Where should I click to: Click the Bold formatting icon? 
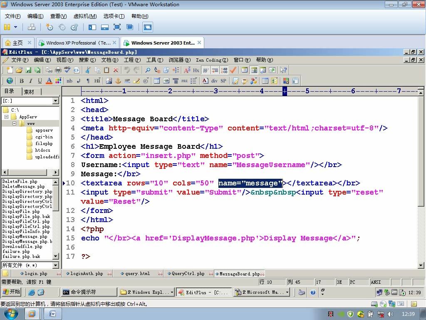[22, 81]
